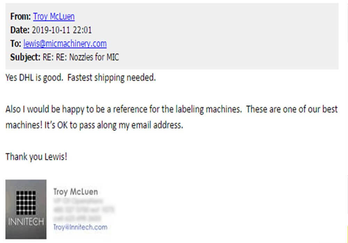348x243 pixels.
Task: Click the blurred cell number above the signature email
Action: coord(77,218)
